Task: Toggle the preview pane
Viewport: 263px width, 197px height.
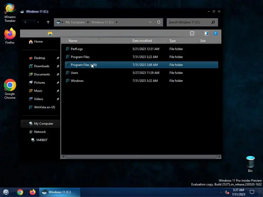Action: [206, 34]
